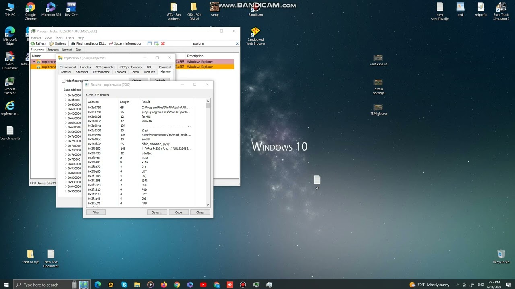Image resolution: width=515 pixels, height=289 pixels.
Task: Open the Users menu
Action: click(70, 38)
